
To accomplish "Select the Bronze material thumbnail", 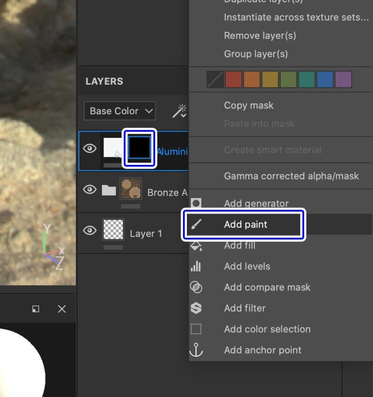I will (x=131, y=189).
